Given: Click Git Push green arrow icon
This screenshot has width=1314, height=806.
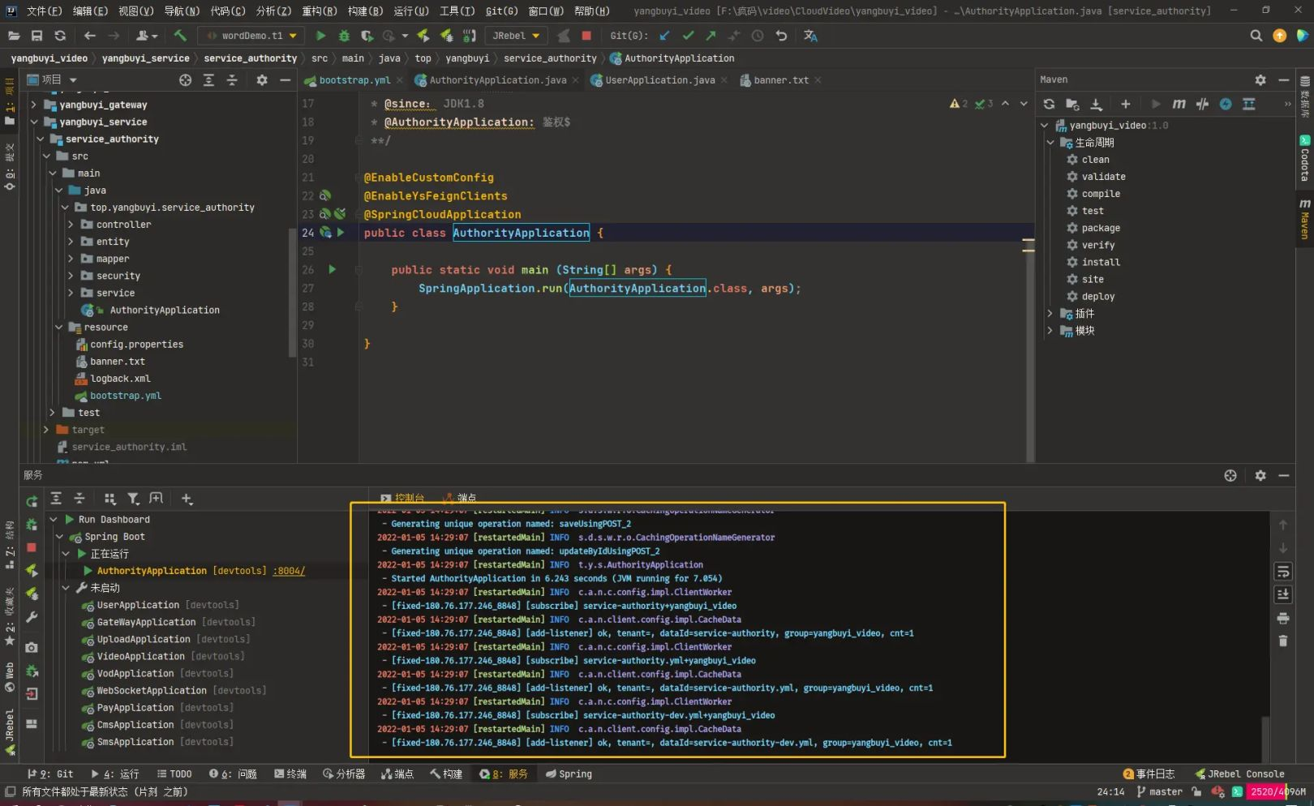Looking at the screenshot, I should click(x=711, y=36).
